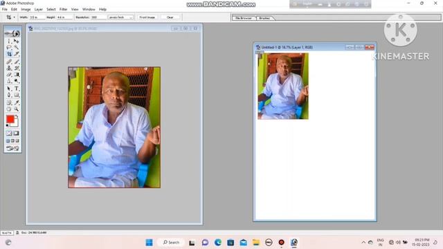Viewport: 443px width, 249px height.
Task: Open the Layer menu
Action: pos(39,9)
